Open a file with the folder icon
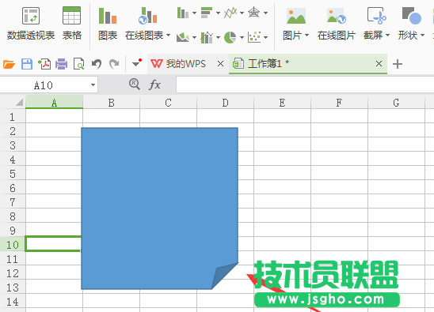 coord(9,64)
